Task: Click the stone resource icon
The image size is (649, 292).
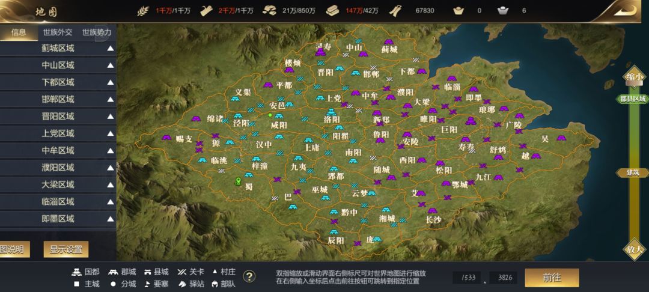Action: [269, 11]
